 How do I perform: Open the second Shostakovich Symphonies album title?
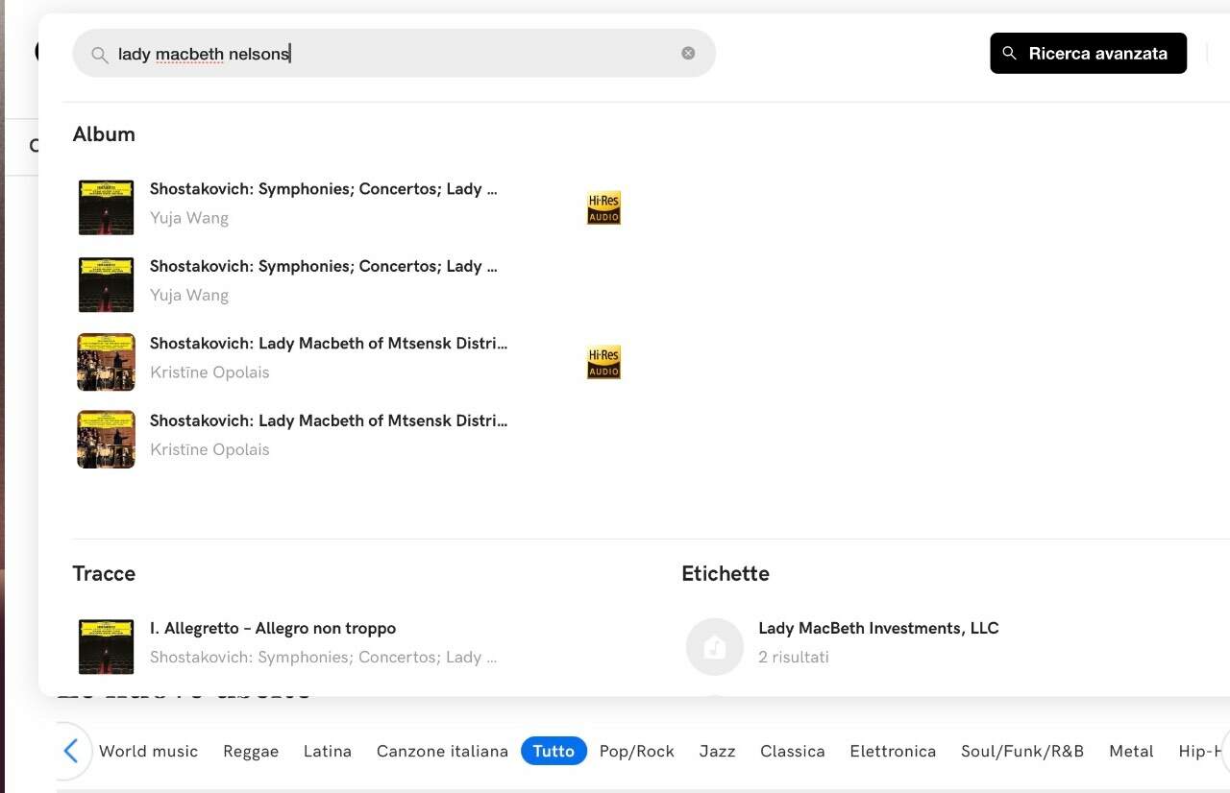click(x=323, y=266)
